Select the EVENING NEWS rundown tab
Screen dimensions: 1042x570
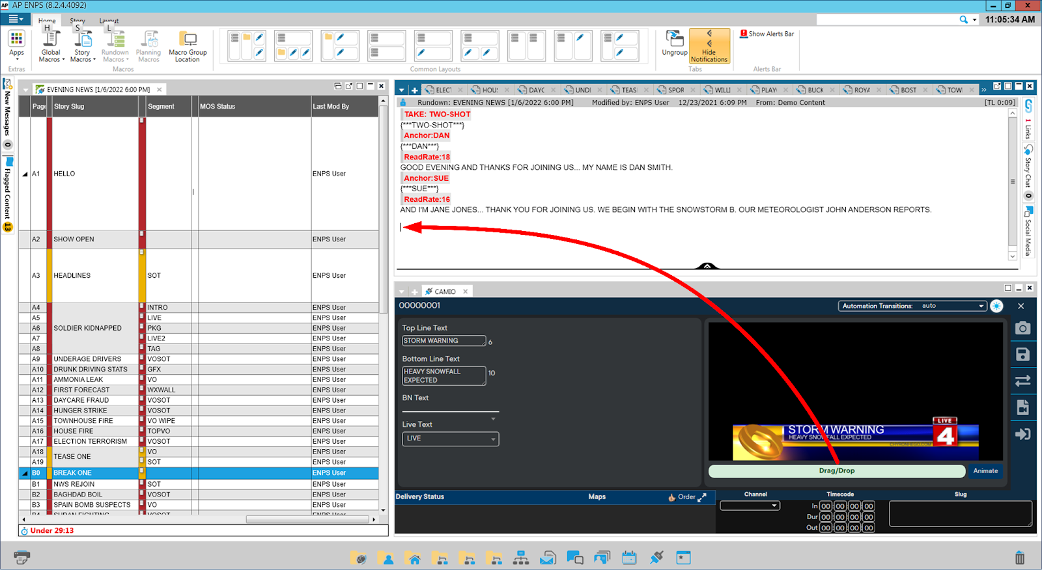(x=98, y=89)
